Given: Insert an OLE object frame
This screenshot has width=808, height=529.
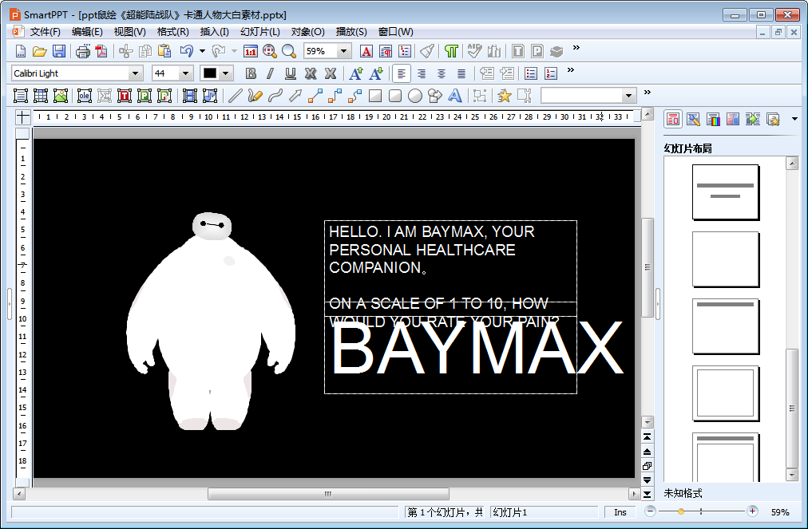Looking at the screenshot, I should (85, 95).
